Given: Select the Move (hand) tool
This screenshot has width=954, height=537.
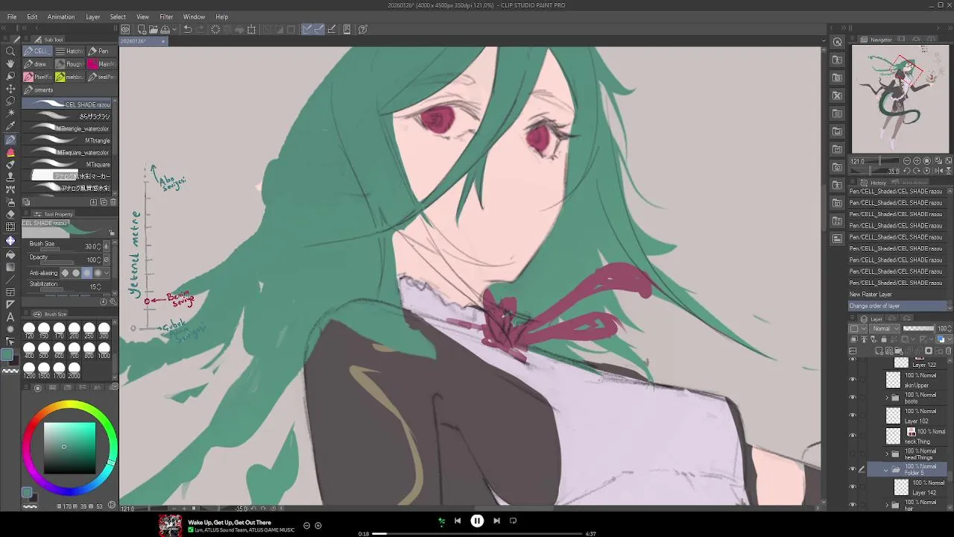Looking at the screenshot, I should pos(10,64).
